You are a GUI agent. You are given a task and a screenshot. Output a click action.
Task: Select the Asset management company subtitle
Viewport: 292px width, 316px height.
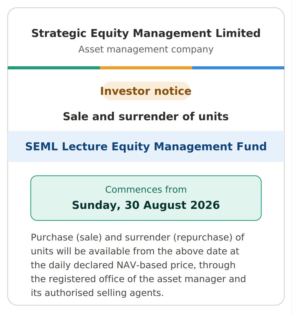coord(146,49)
